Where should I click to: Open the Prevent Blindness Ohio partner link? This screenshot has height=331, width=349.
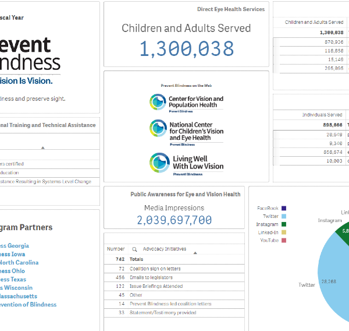pyautogui.click(x=12, y=271)
